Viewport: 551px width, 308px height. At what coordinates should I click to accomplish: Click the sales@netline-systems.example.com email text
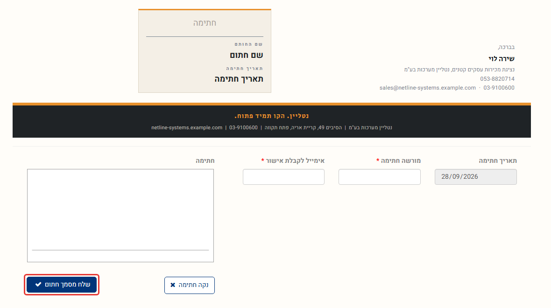(428, 88)
